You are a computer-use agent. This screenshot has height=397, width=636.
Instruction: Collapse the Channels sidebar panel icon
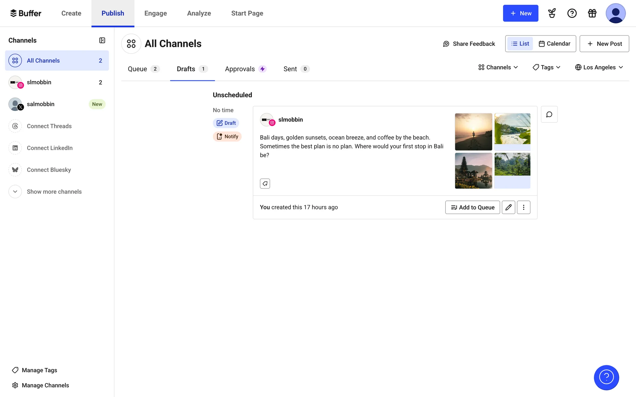click(x=102, y=40)
